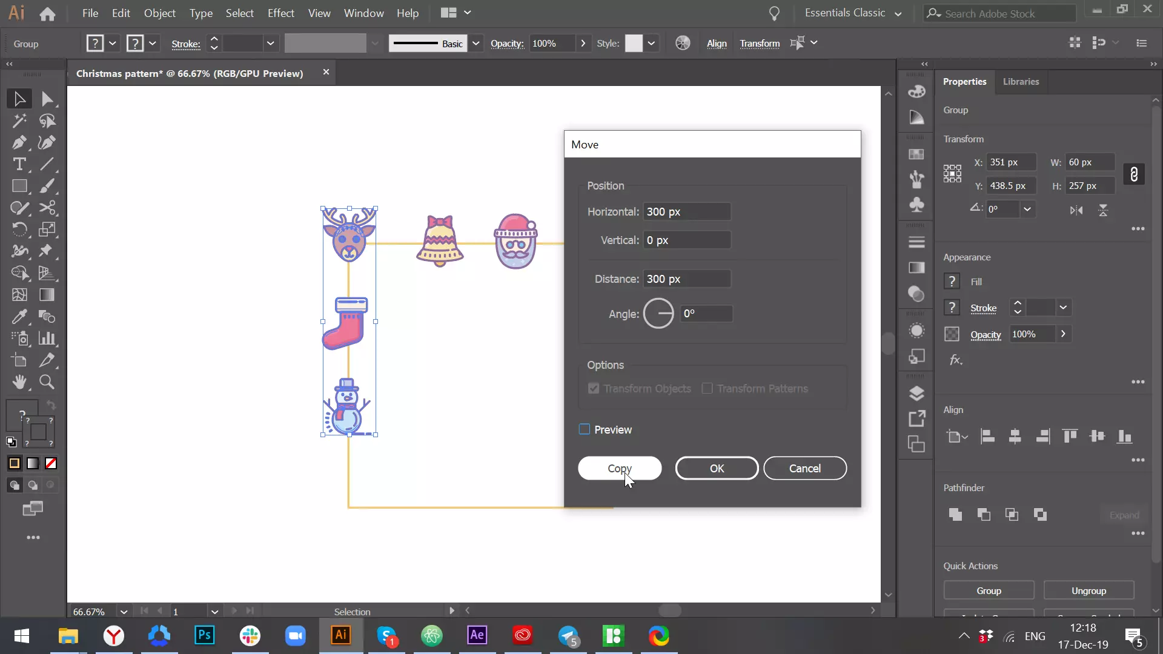The width and height of the screenshot is (1163, 654).
Task: Click OK in Move dialog
Action: [x=717, y=468]
